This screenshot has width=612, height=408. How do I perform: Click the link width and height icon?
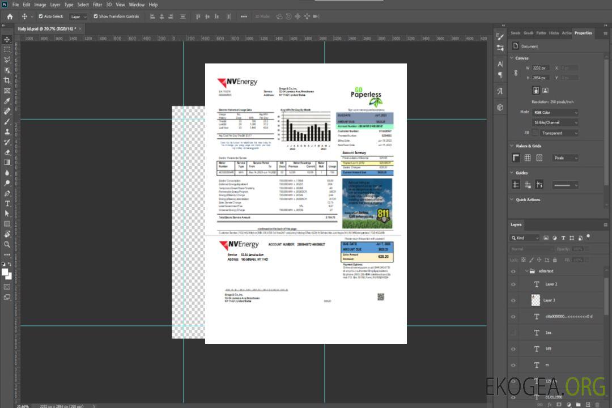(x=516, y=73)
